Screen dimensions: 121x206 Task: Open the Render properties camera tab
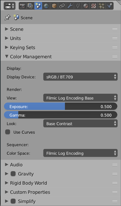23,6
